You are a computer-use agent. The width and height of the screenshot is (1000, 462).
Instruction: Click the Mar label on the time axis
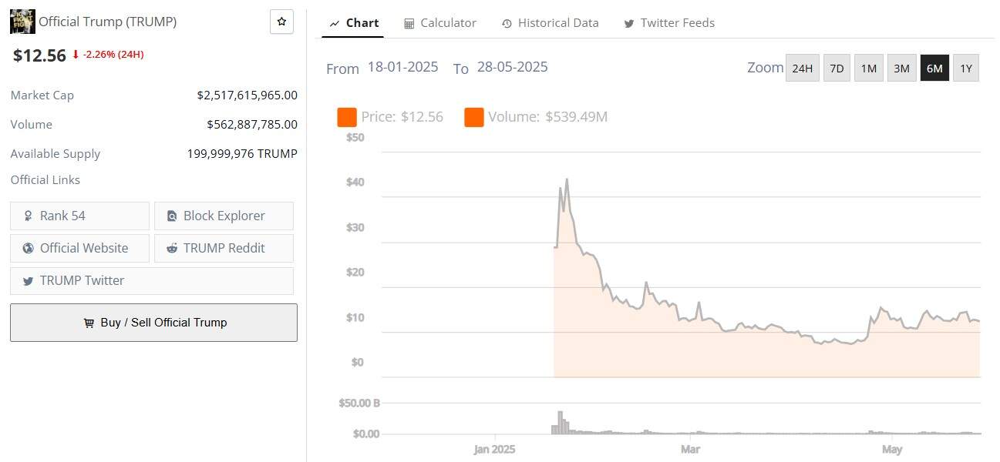pos(690,449)
